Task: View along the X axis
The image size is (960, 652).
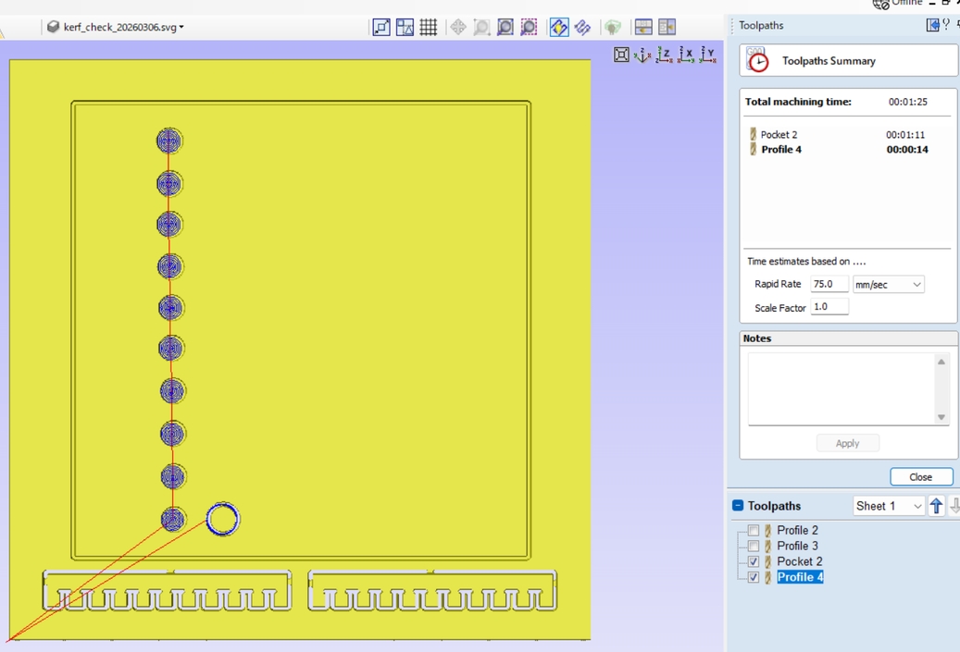Action: pos(686,55)
